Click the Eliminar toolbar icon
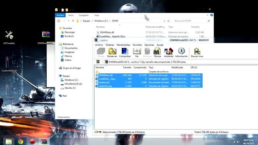Image resolution: width=258 pixels, height=145 pixels. (147, 52)
